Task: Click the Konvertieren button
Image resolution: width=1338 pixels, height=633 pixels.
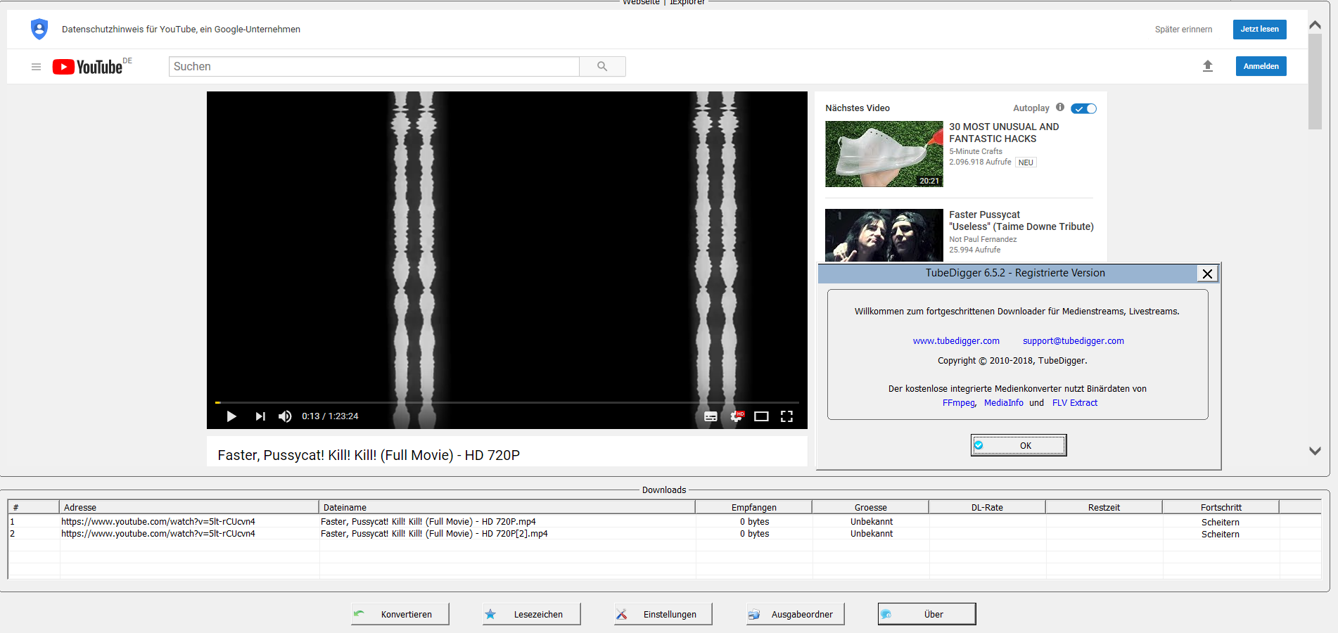Action: [400, 614]
